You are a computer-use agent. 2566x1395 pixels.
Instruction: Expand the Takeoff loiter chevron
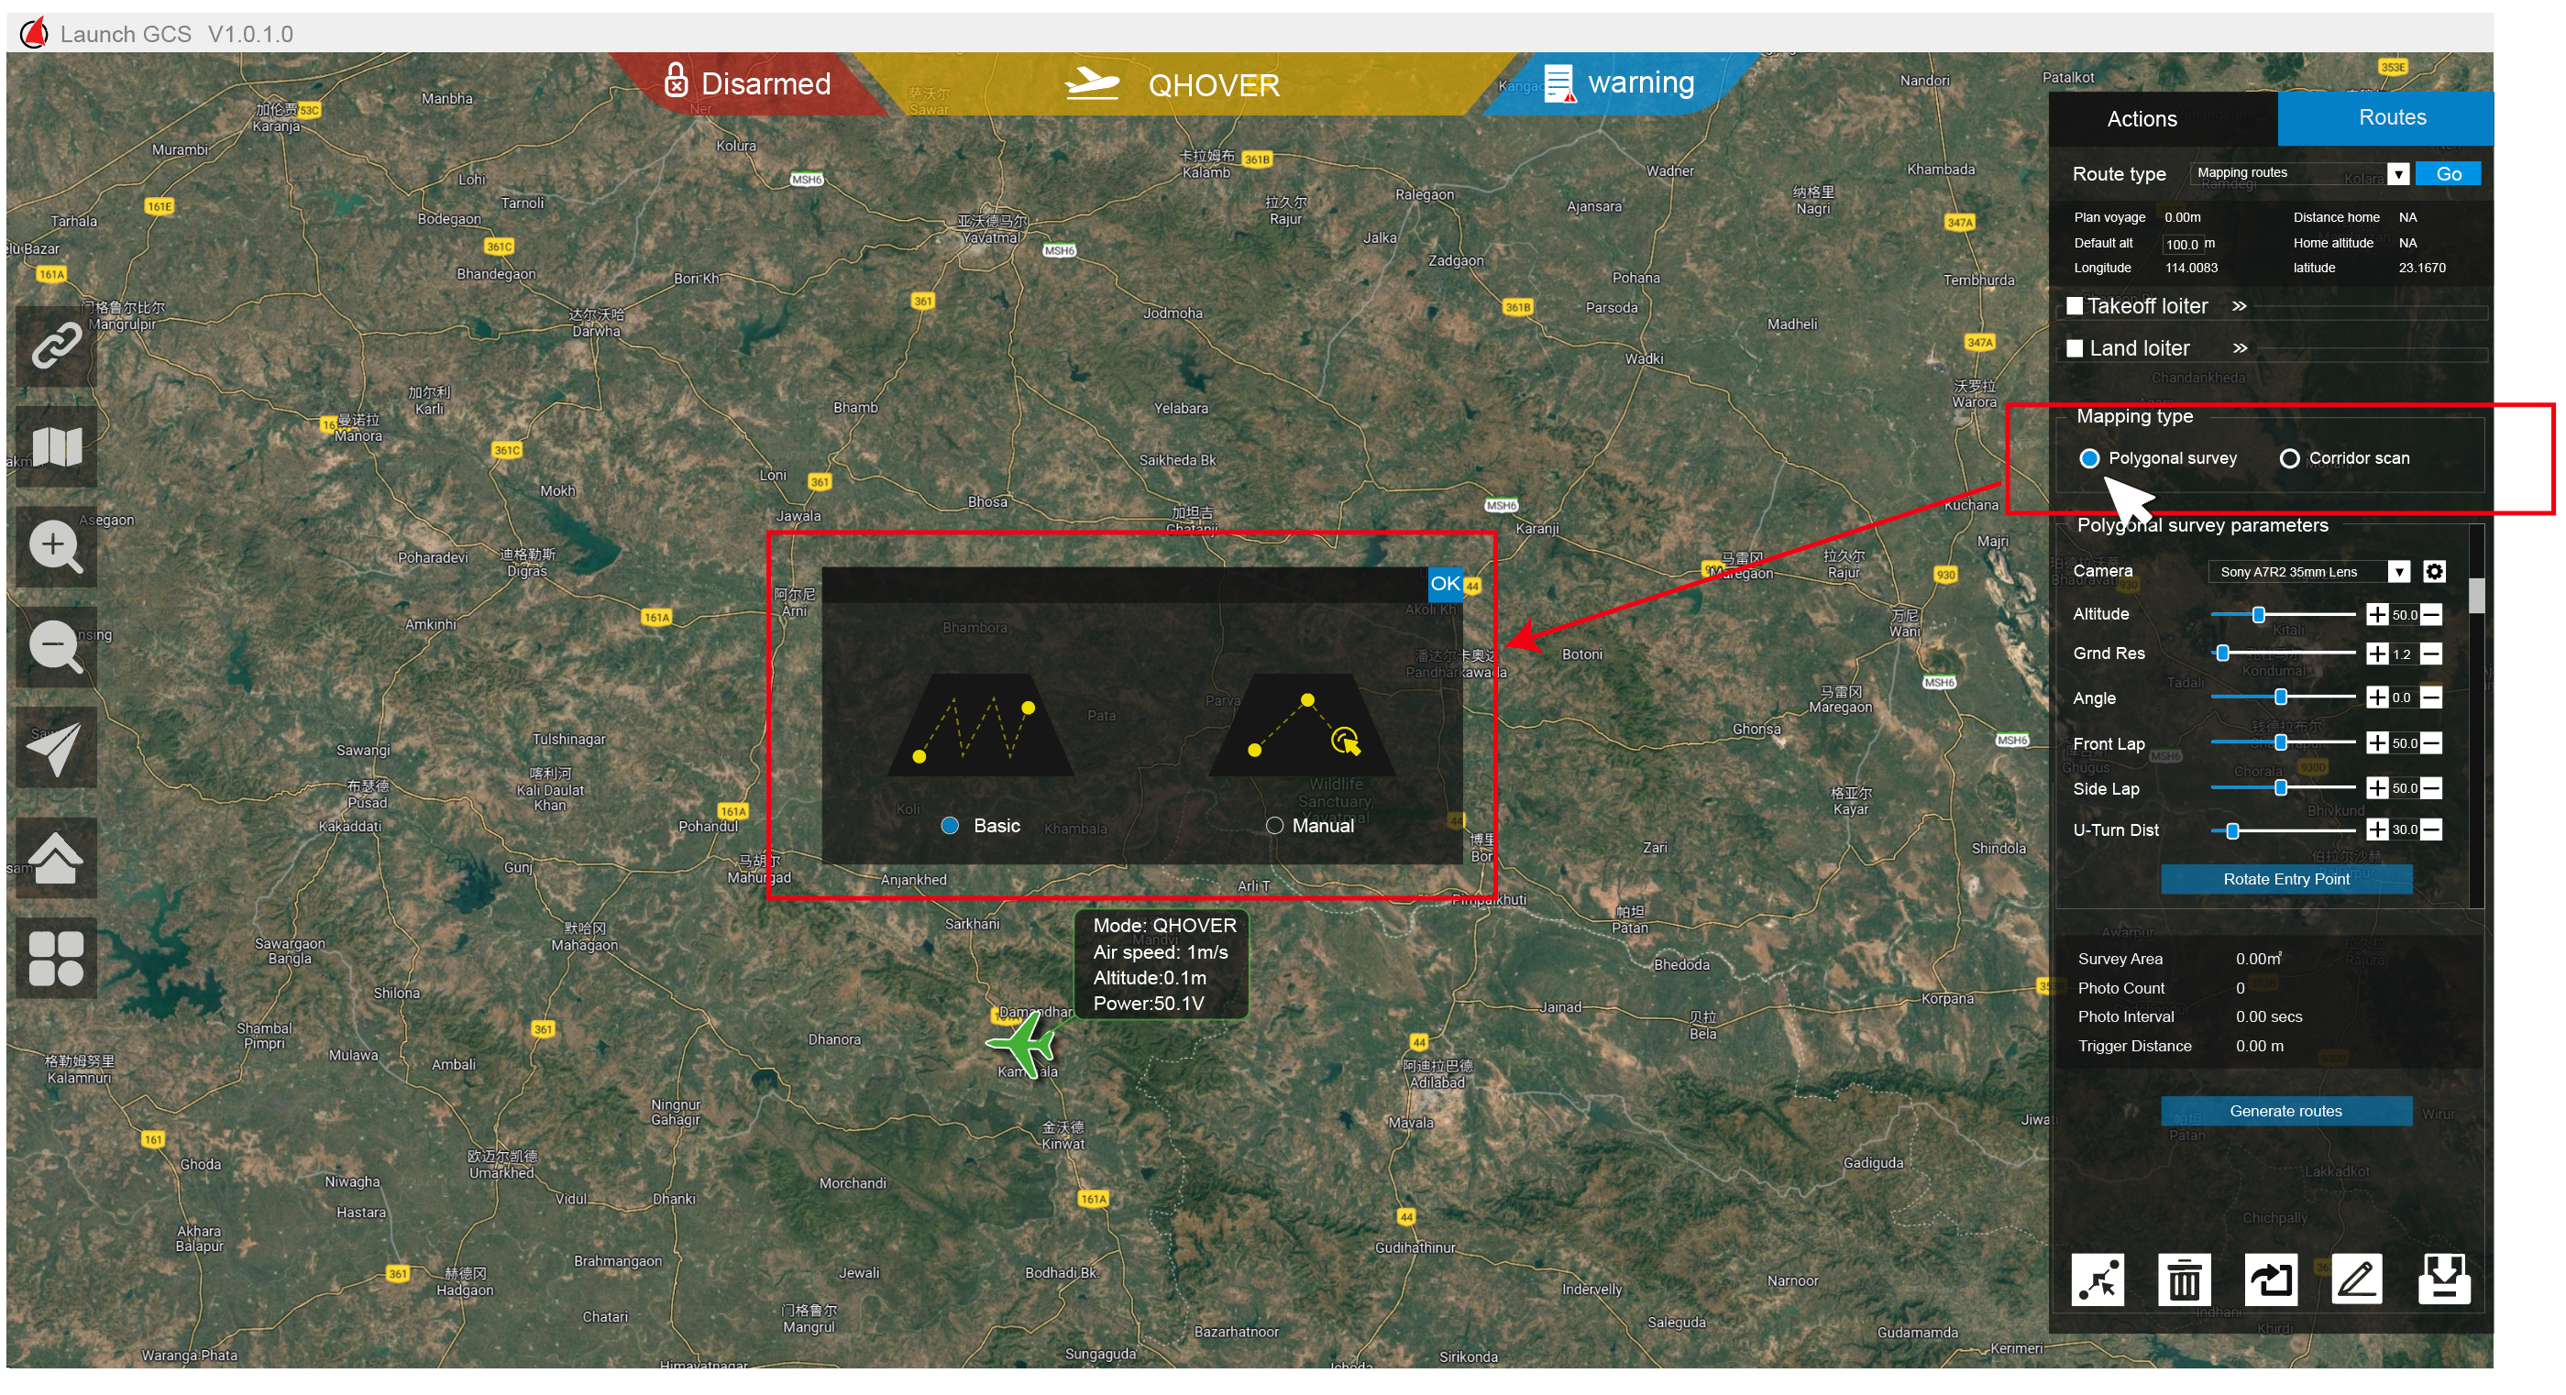[x=2240, y=306]
